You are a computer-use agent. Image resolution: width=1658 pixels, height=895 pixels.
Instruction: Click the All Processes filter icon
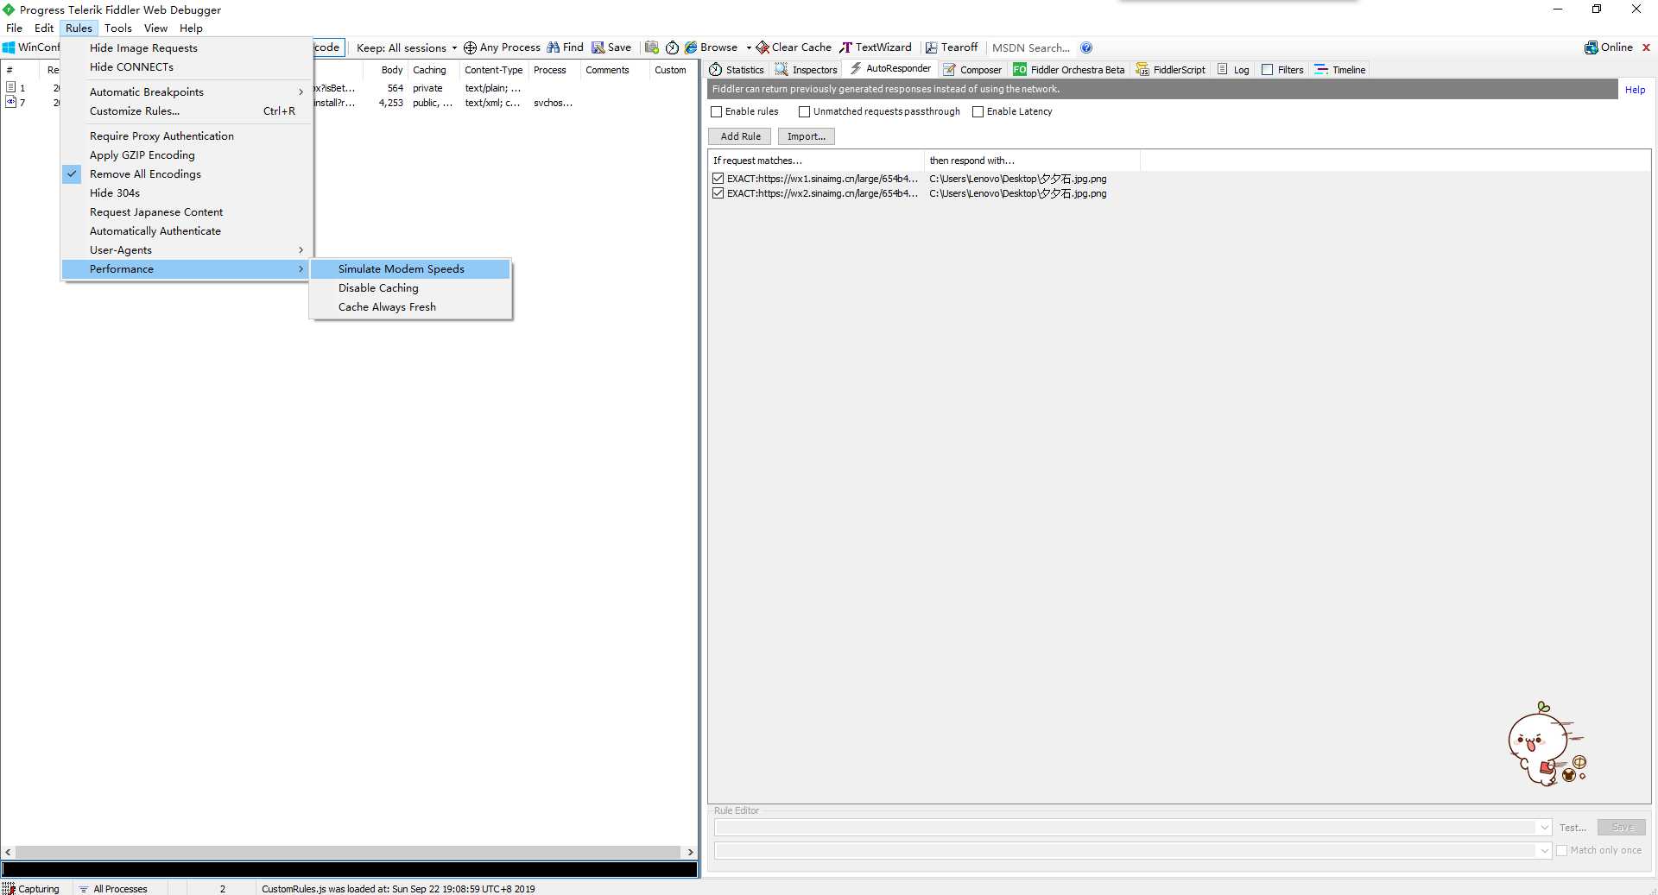84,888
